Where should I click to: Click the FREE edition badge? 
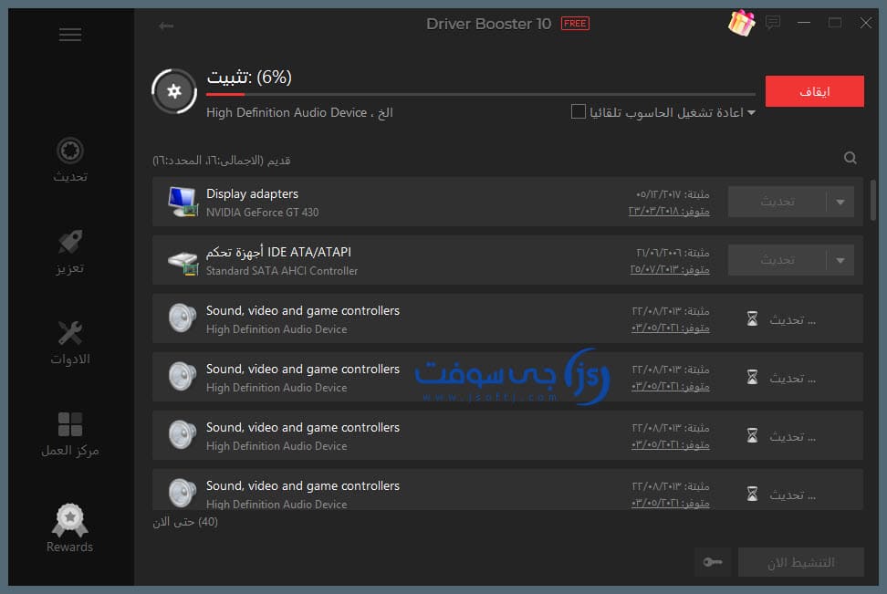pyautogui.click(x=575, y=24)
